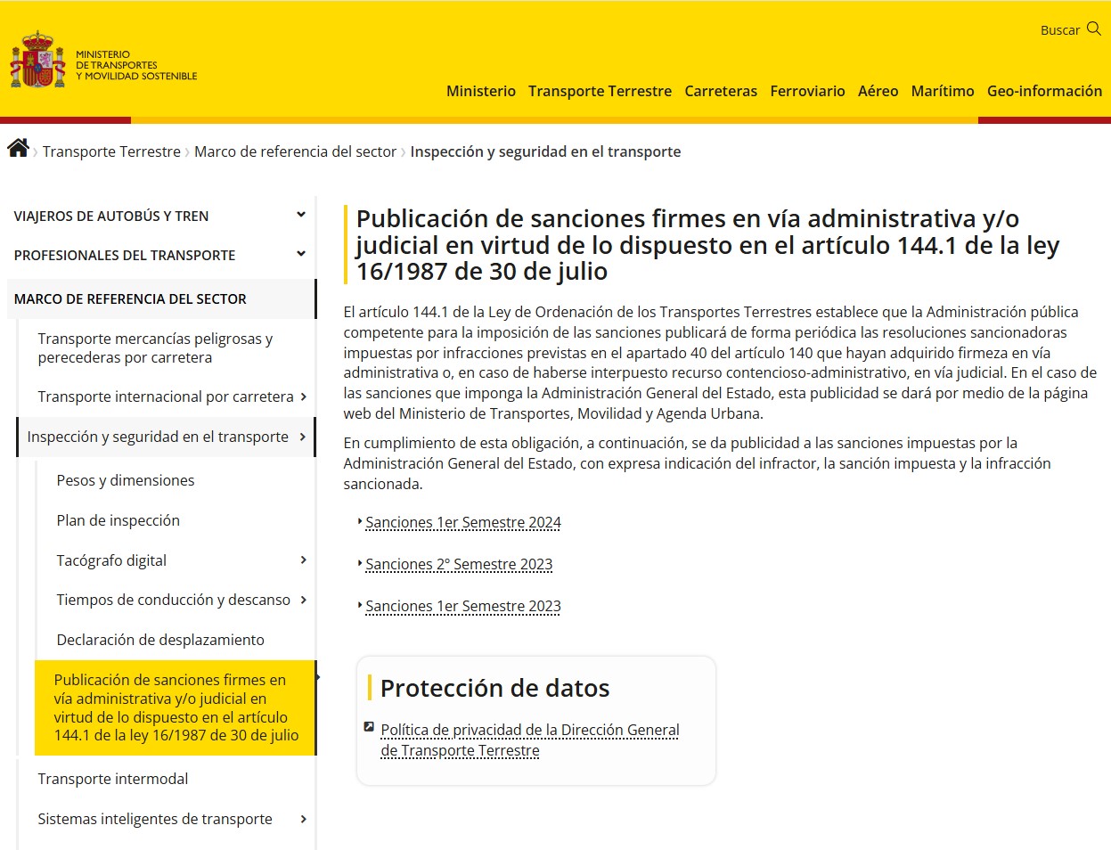This screenshot has height=850, width=1111.
Task: Open the Geo-información top menu
Action: coord(1044,91)
